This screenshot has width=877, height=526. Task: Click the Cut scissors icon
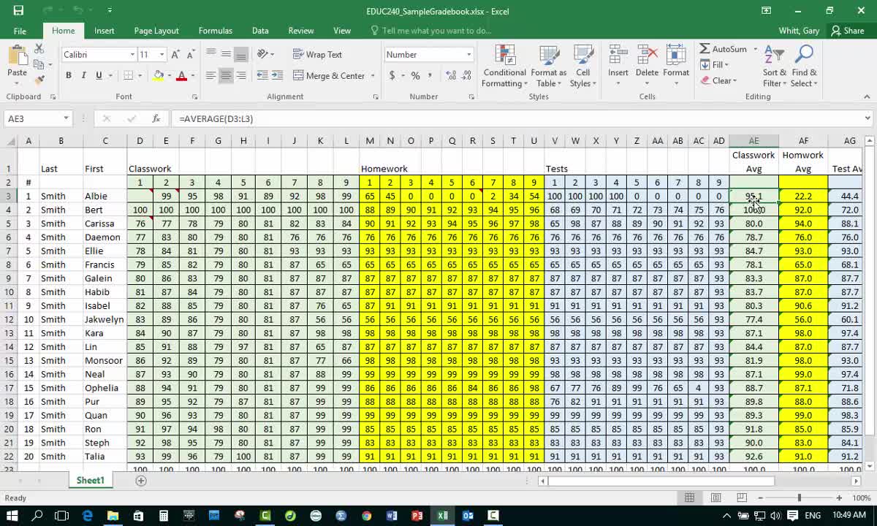(39, 48)
